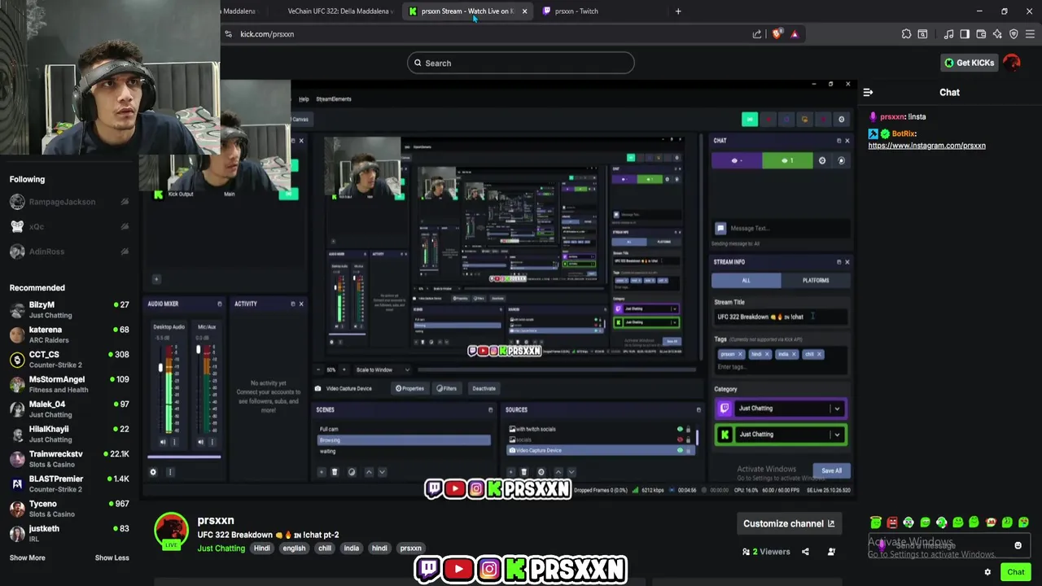Click the Brave shields icon in address bar
The image size is (1042, 586).
(x=777, y=34)
